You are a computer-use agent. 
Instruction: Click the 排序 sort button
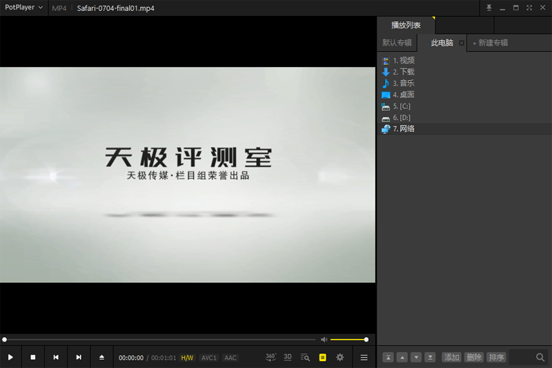(496, 358)
